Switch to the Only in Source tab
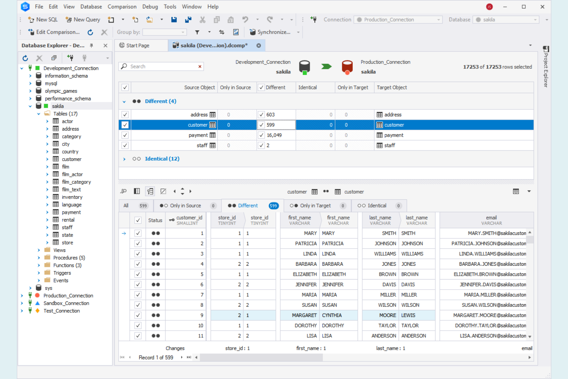Image resolution: width=568 pixels, height=379 pixels. pyautogui.click(x=184, y=205)
